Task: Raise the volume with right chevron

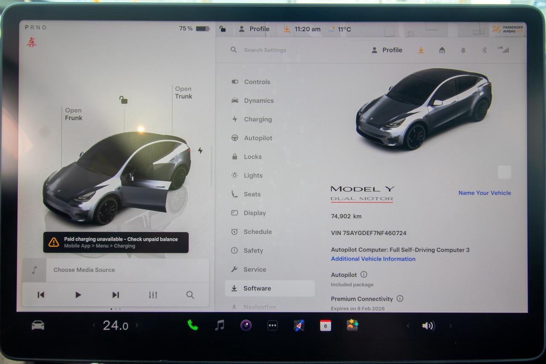Action: point(450,326)
